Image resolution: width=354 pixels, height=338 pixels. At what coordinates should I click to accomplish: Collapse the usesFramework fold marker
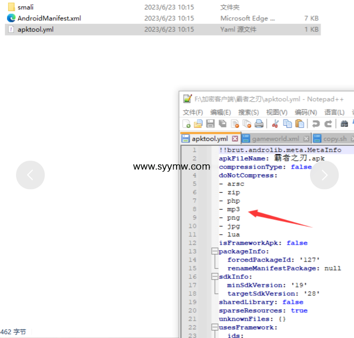(215, 327)
